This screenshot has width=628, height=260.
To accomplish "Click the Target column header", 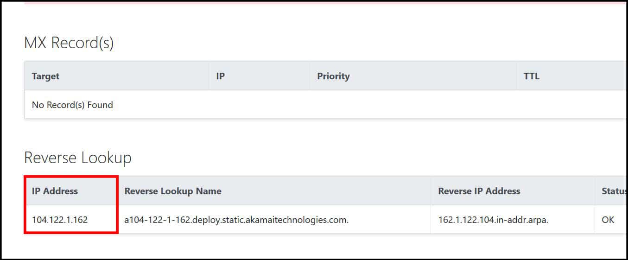I will coord(45,76).
